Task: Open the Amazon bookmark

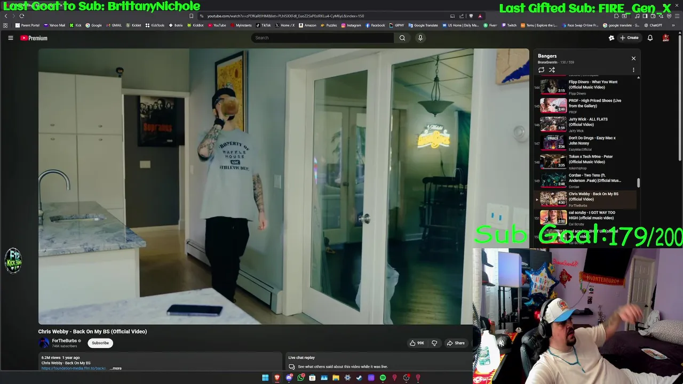Action: (x=308, y=25)
